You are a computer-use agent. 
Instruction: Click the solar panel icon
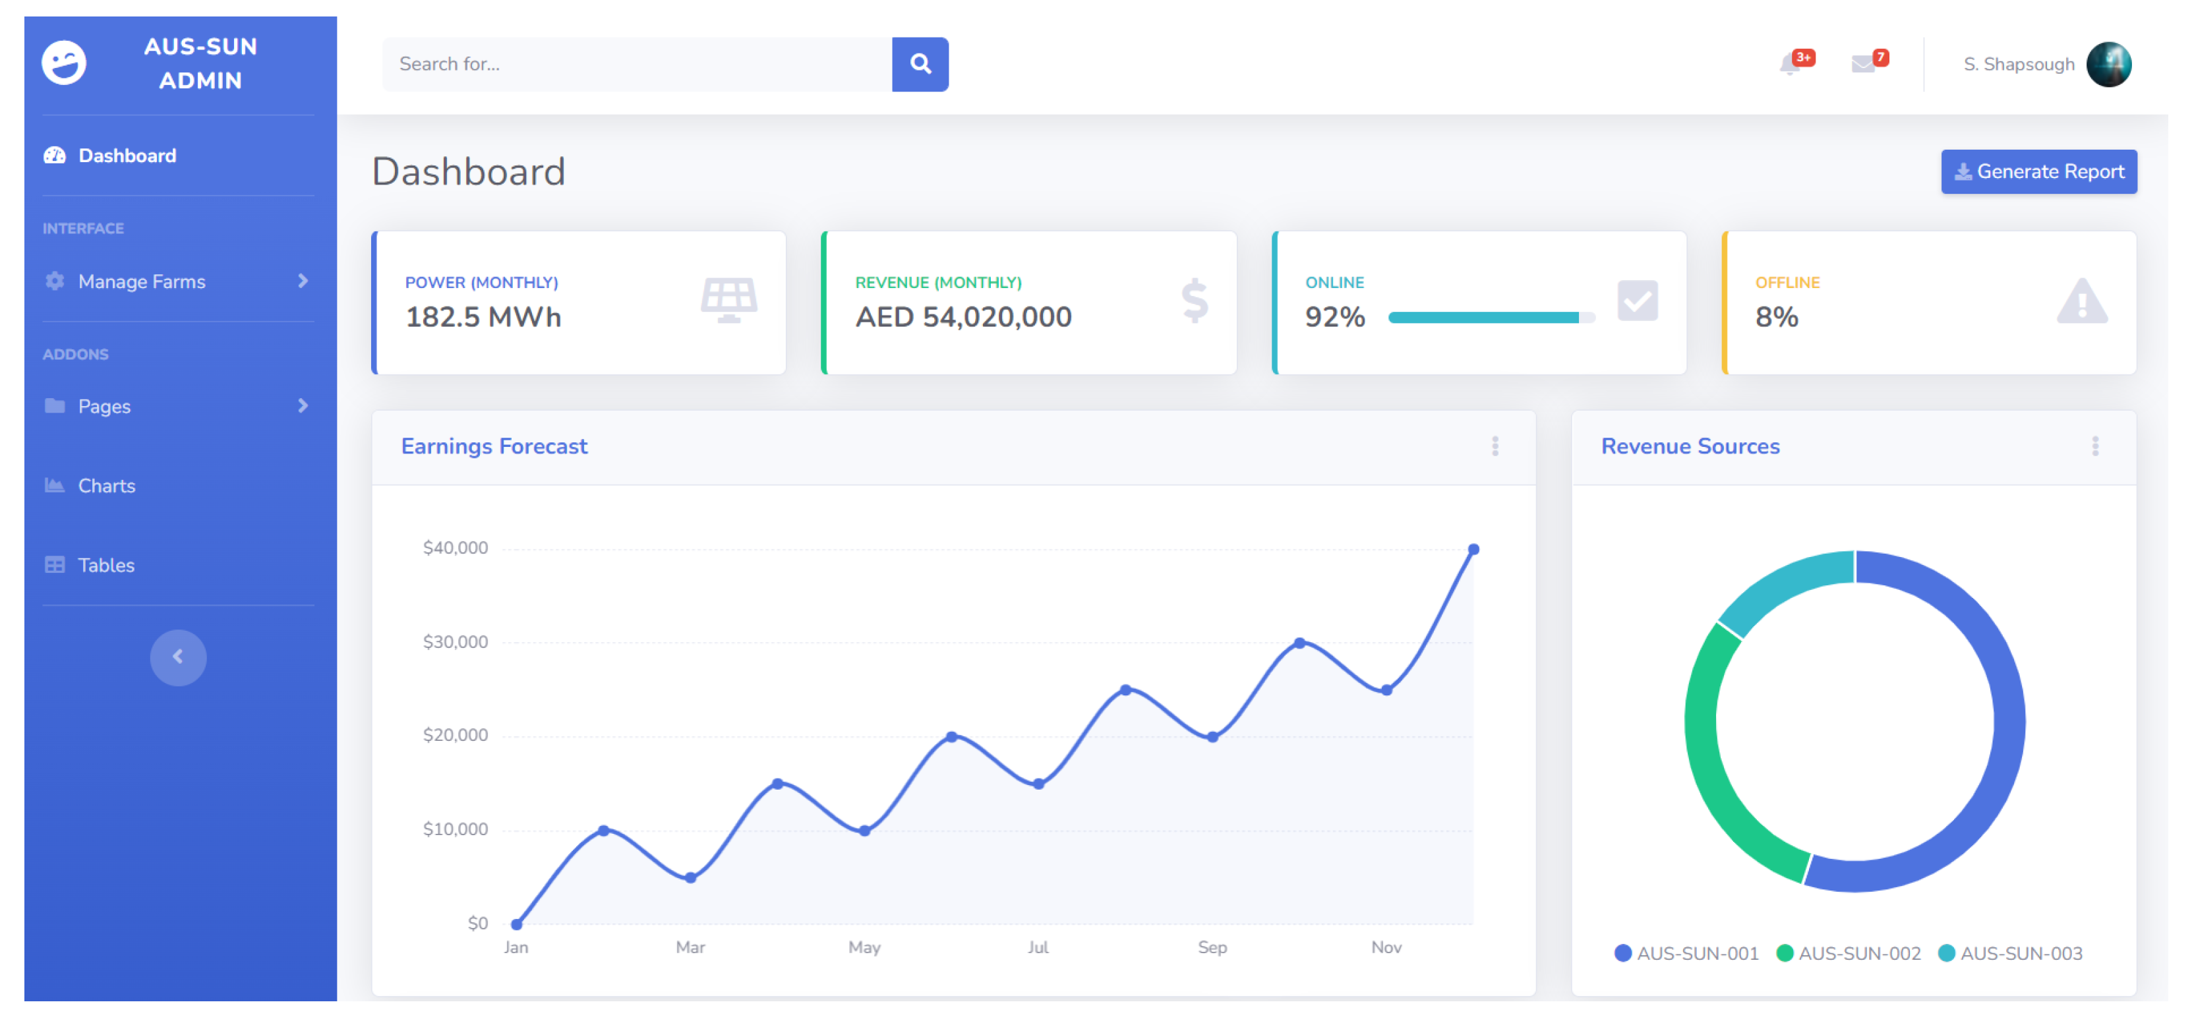(x=729, y=301)
